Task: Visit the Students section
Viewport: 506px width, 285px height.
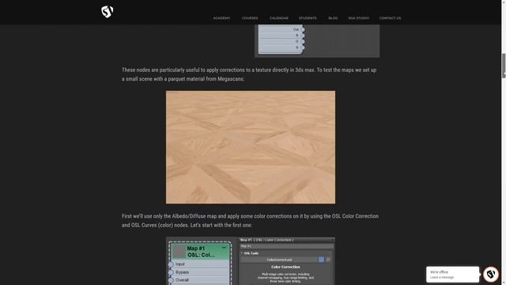Action: point(308,18)
